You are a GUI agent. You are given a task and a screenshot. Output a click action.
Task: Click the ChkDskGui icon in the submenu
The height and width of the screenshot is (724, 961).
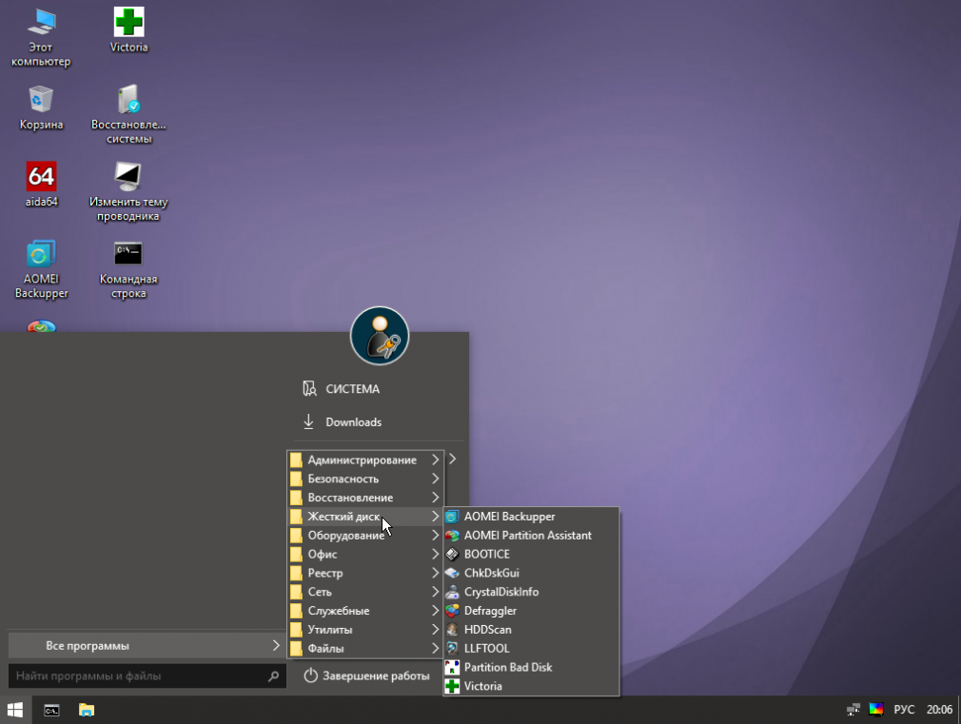tap(452, 573)
